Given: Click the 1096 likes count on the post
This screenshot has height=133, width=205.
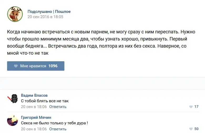Looking at the screenshot, I should (53, 66).
